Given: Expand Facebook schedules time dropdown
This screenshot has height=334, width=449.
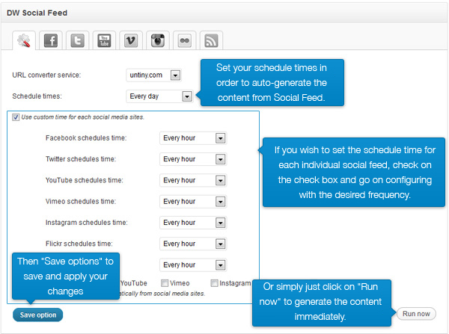Looking at the screenshot, I should [x=193, y=138].
